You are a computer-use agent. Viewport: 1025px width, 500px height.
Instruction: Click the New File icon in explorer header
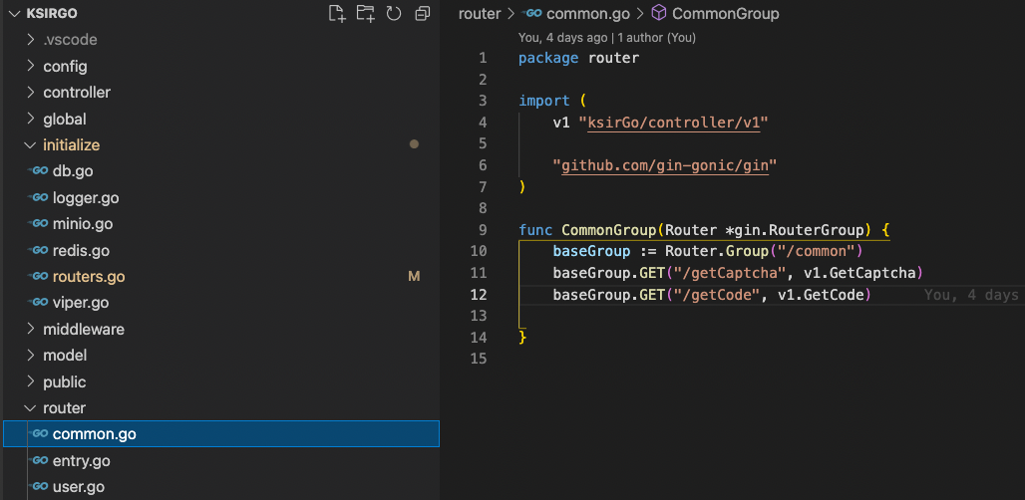coord(337,13)
